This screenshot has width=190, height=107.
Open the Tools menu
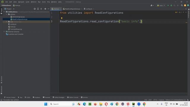click(x=44, y=2)
